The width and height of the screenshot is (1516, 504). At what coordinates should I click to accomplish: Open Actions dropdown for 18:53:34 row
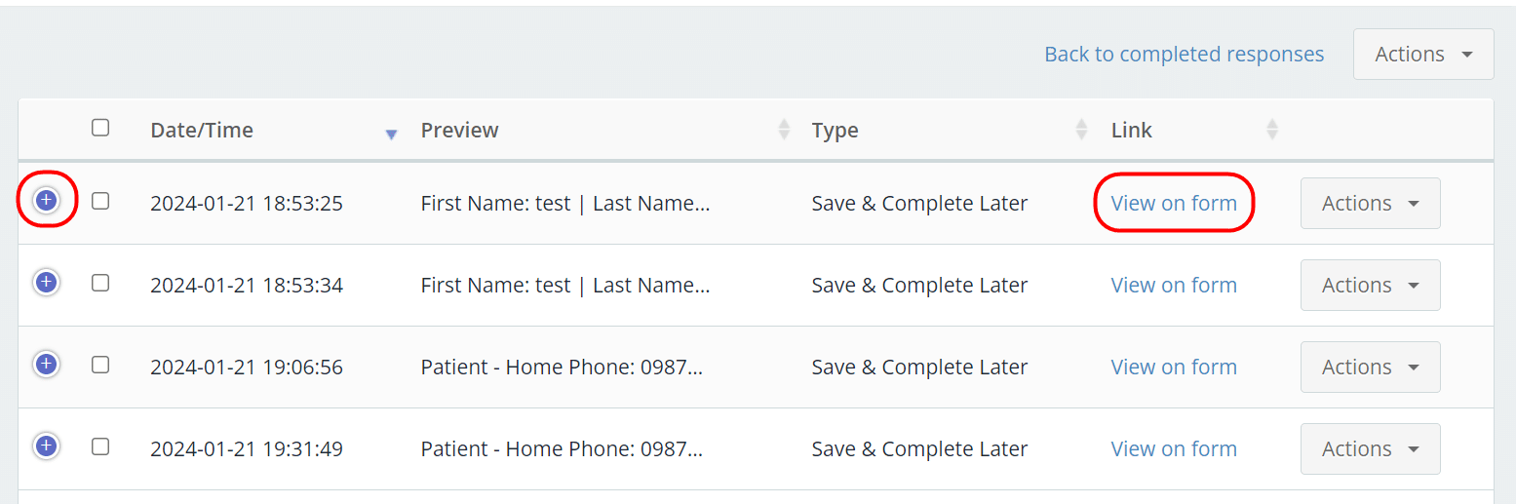(1370, 286)
